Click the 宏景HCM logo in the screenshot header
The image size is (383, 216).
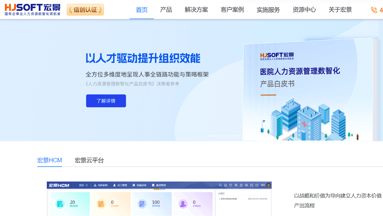[59, 185]
